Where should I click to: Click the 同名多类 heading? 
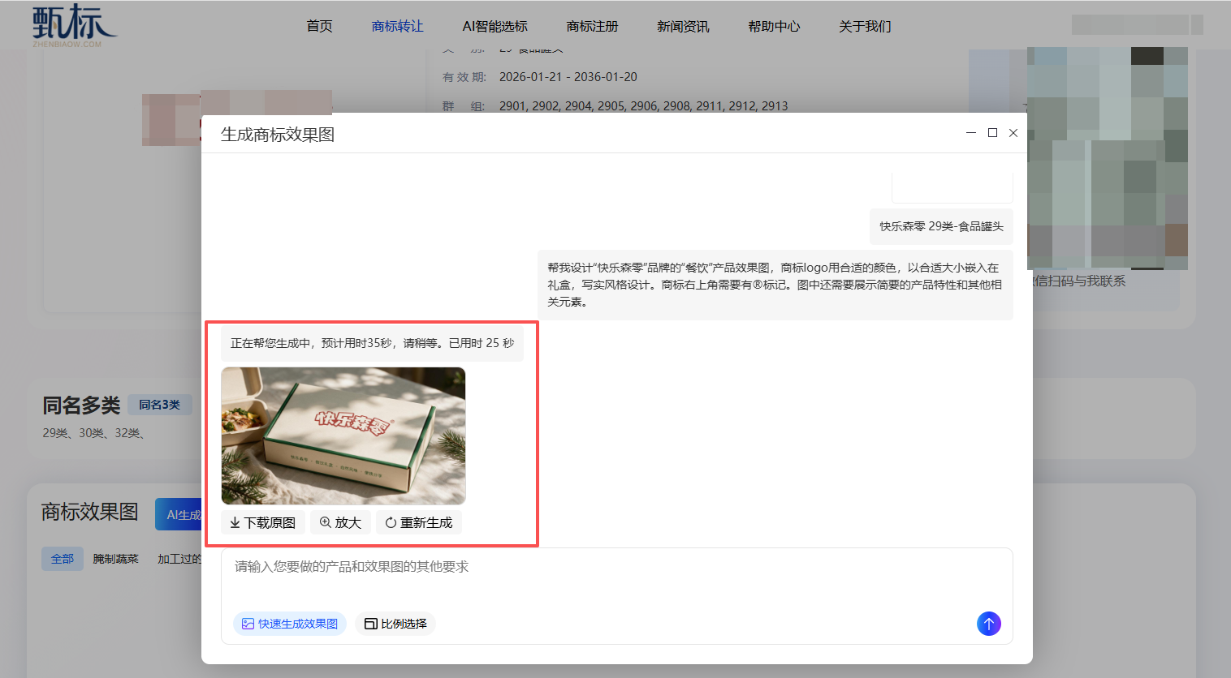tap(81, 405)
